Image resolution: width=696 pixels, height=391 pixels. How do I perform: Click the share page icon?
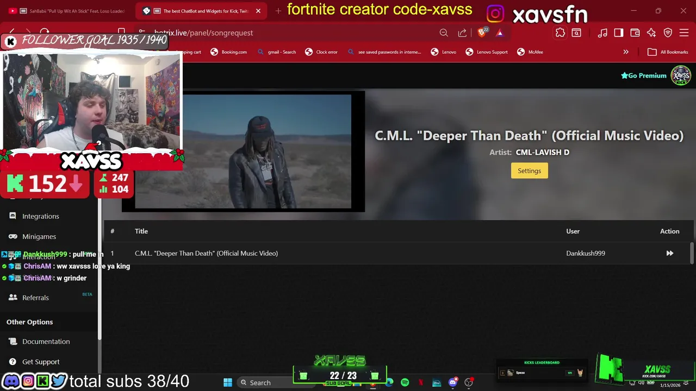click(462, 33)
